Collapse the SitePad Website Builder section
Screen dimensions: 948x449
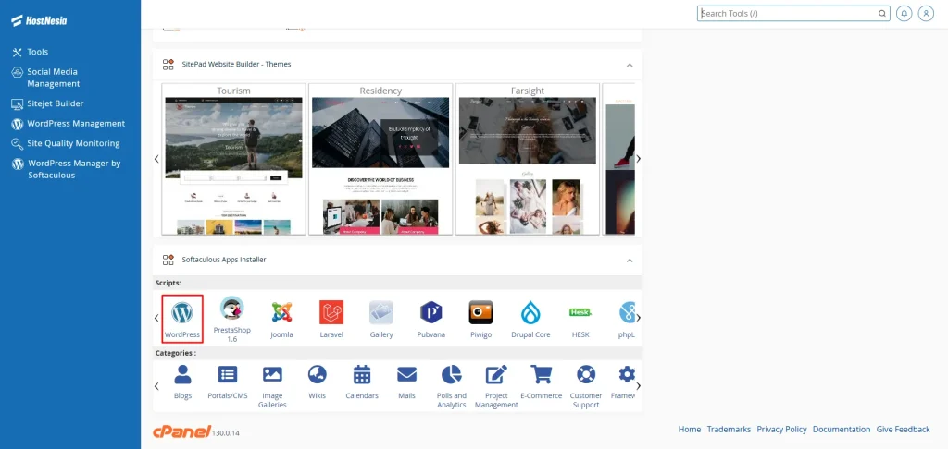pos(630,65)
